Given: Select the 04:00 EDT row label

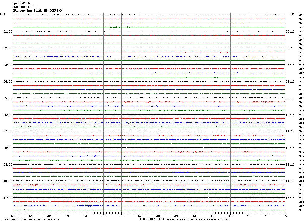Looking at the screenshot, I should coord(8,82).
